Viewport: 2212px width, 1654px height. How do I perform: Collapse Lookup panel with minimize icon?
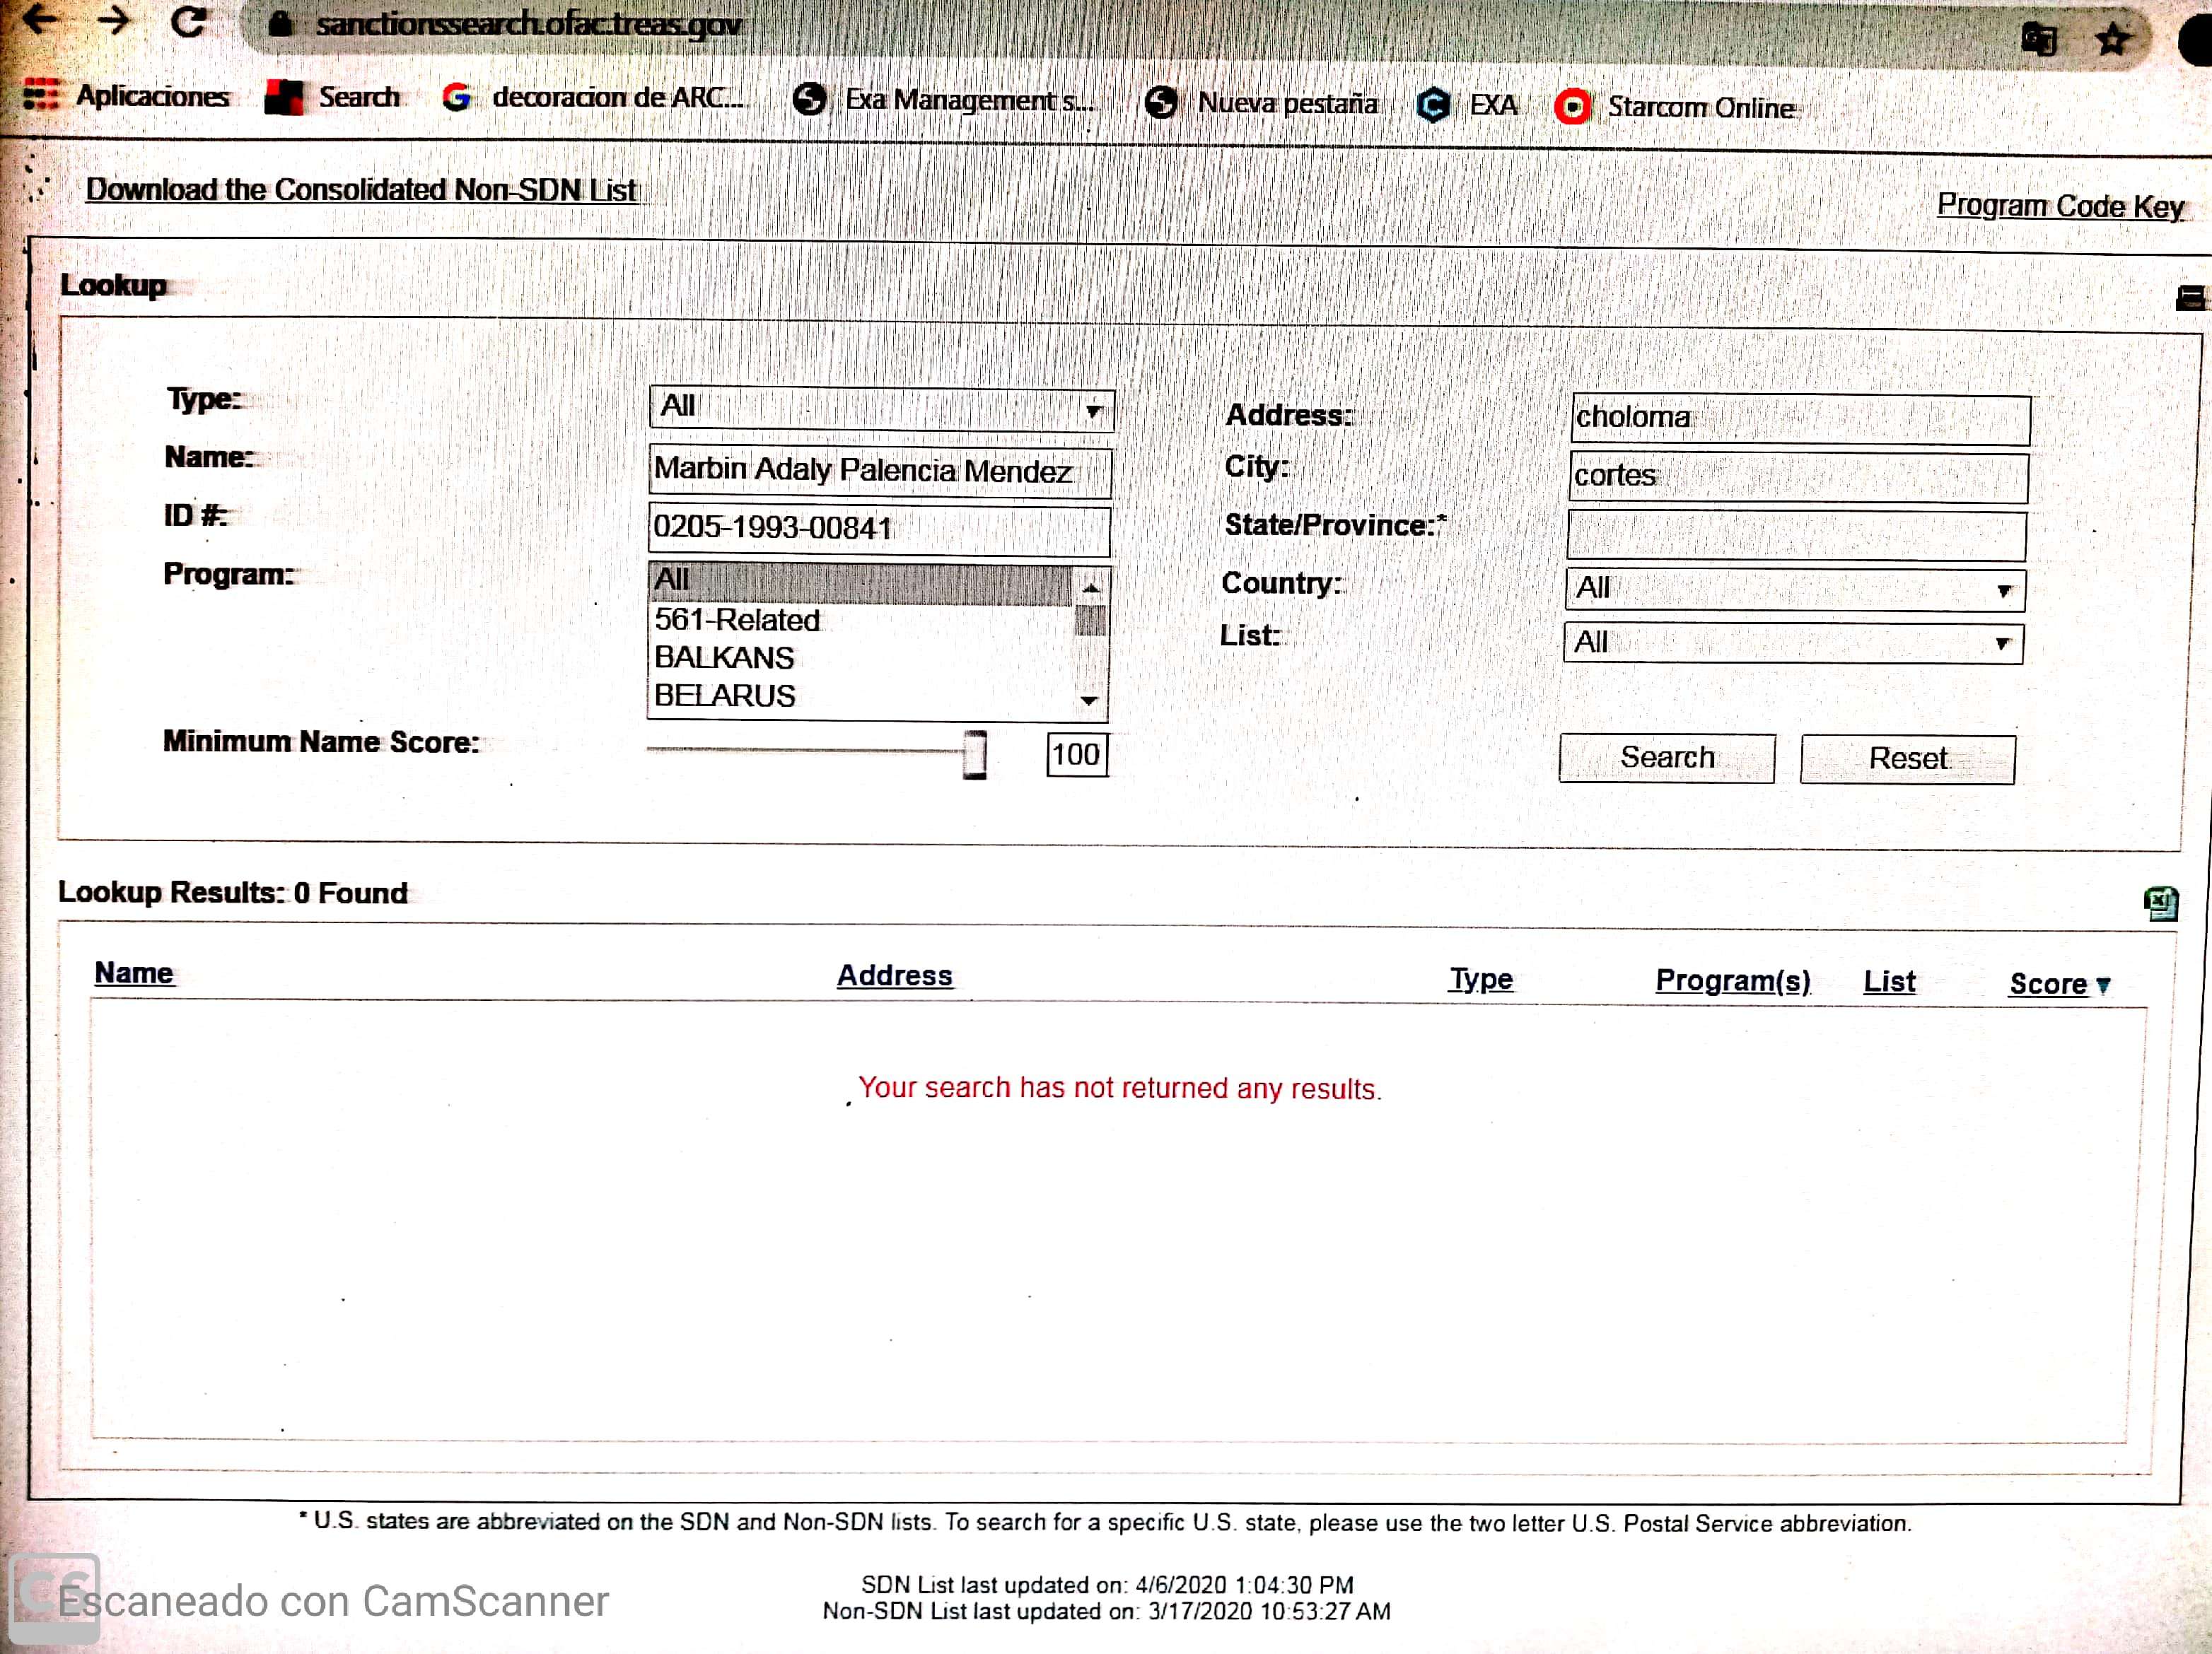(2189, 297)
